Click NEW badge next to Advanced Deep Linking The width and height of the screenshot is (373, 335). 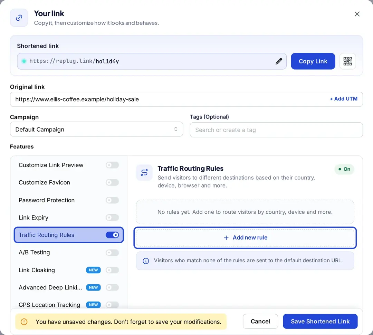click(x=93, y=287)
